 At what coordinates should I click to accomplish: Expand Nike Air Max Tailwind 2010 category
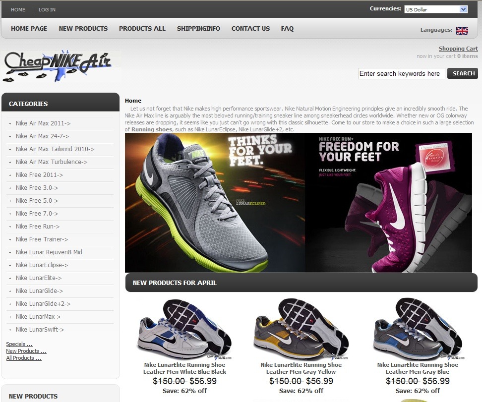pyautogui.click(x=55, y=149)
